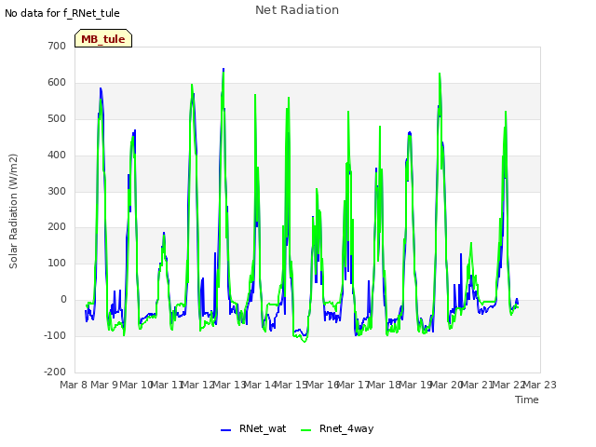Click the Mar 20 green peak above 600

point(440,74)
